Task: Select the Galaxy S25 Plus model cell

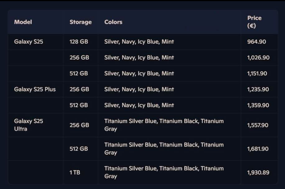Action: (x=35, y=89)
